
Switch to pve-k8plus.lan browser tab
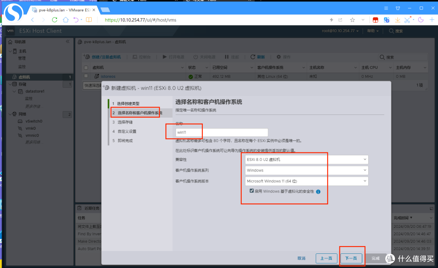64,10
